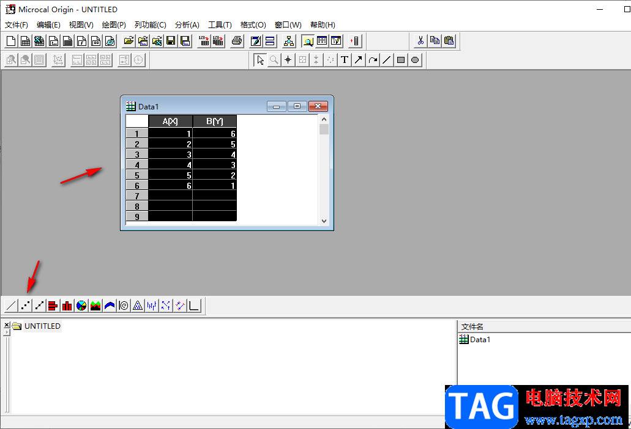Save the project with the floppy icon
Screen dimensions: 631x429
(x=171, y=41)
